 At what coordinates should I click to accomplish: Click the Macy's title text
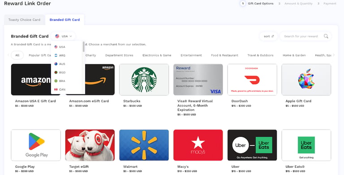pyautogui.click(x=183, y=166)
